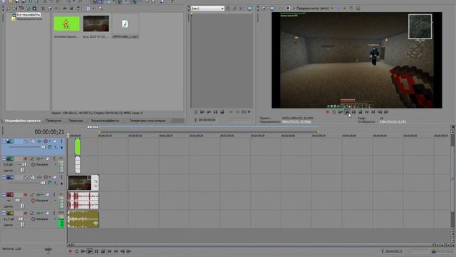Click the timecode display 00:00:00;21
This screenshot has height=257, width=456.
click(x=49, y=132)
